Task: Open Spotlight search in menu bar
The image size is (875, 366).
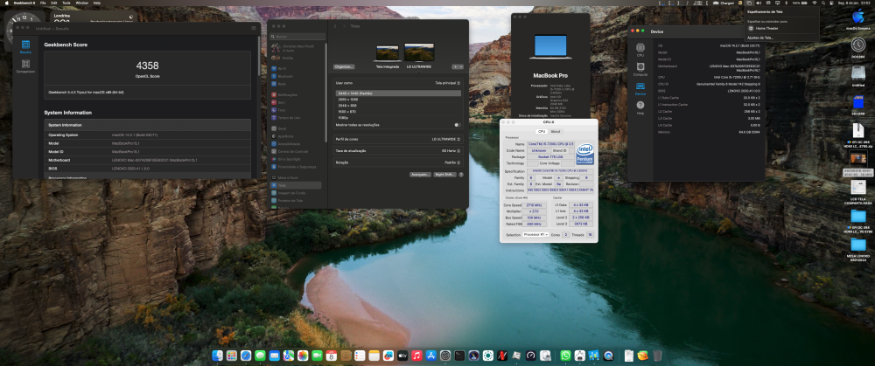Action: tap(823, 3)
